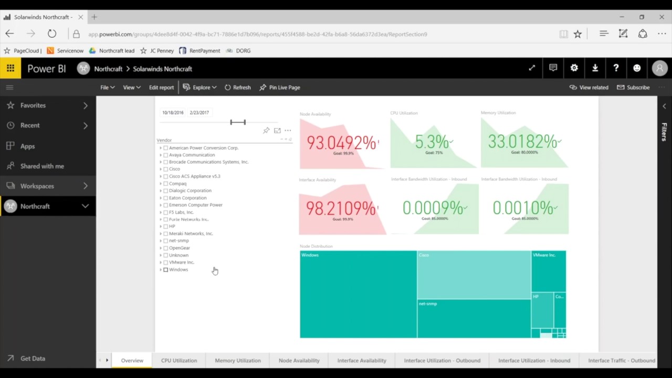This screenshot has width=672, height=378.
Task: Click the feedback smiley icon
Action: 637,68
